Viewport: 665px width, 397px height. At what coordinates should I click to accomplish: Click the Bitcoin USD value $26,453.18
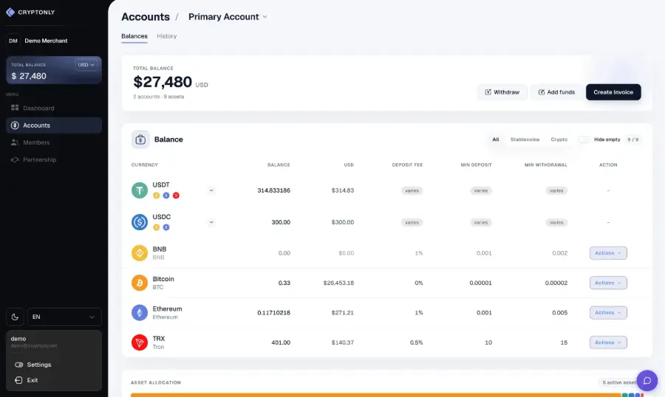coord(338,283)
